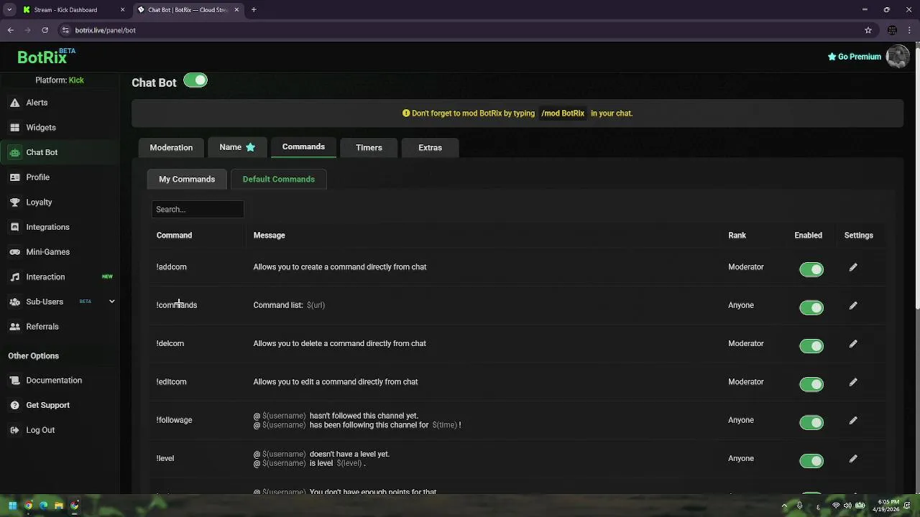Click the Log Out arrow icon
Image resolution: width=920 pixels, height=517 pixels.
coord(14,430)
